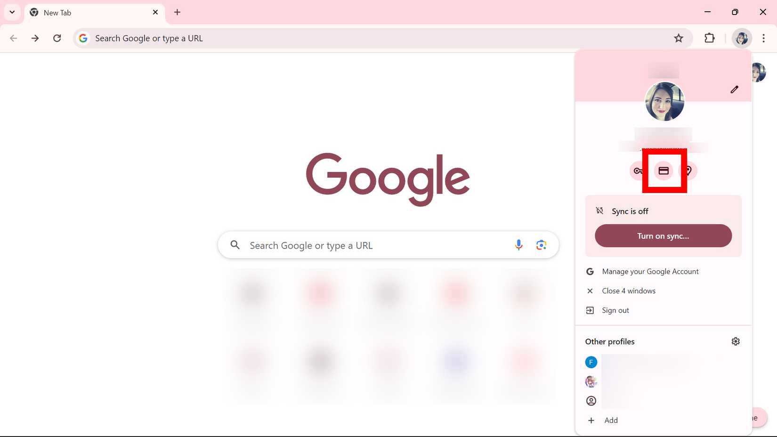777x437 pixels.
Task: Open addresses location pin icon
Action: click(689, 171)
